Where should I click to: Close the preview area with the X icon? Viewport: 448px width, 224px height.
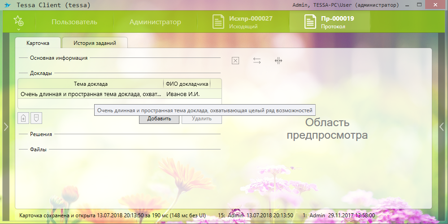pyautogui.click(x=235, y=61)
